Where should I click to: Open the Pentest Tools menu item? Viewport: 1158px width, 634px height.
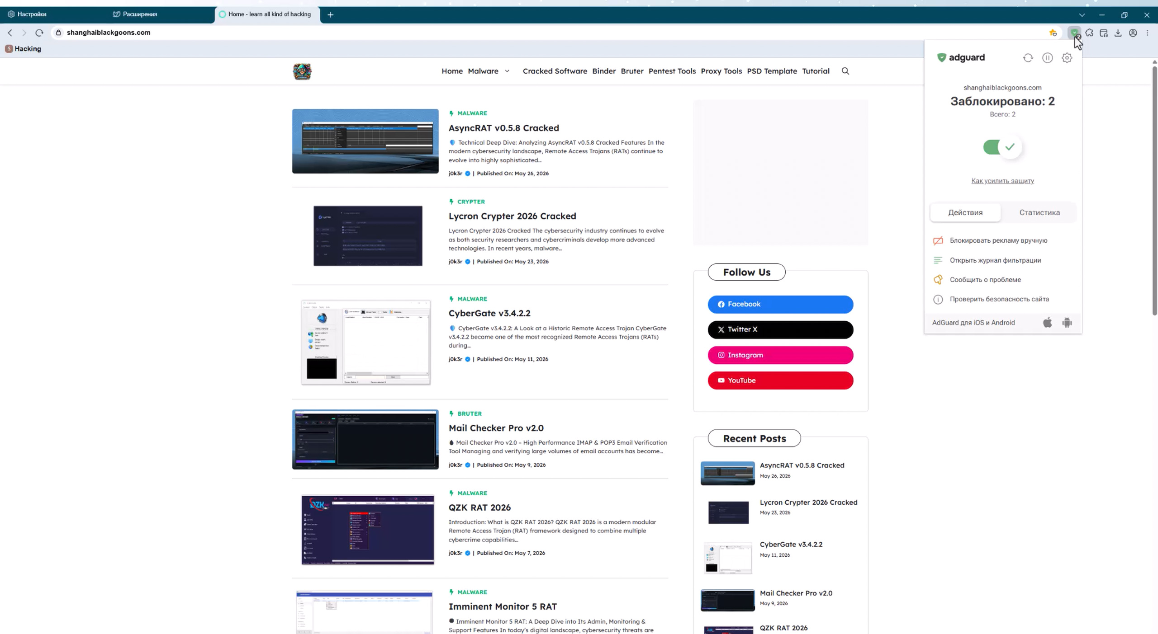[x=672, y=71]
